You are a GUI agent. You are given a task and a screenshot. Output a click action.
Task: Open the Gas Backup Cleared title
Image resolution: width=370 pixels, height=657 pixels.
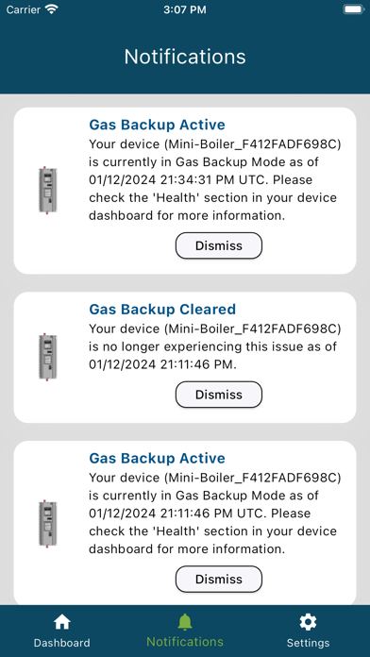(x=162, y=310)
